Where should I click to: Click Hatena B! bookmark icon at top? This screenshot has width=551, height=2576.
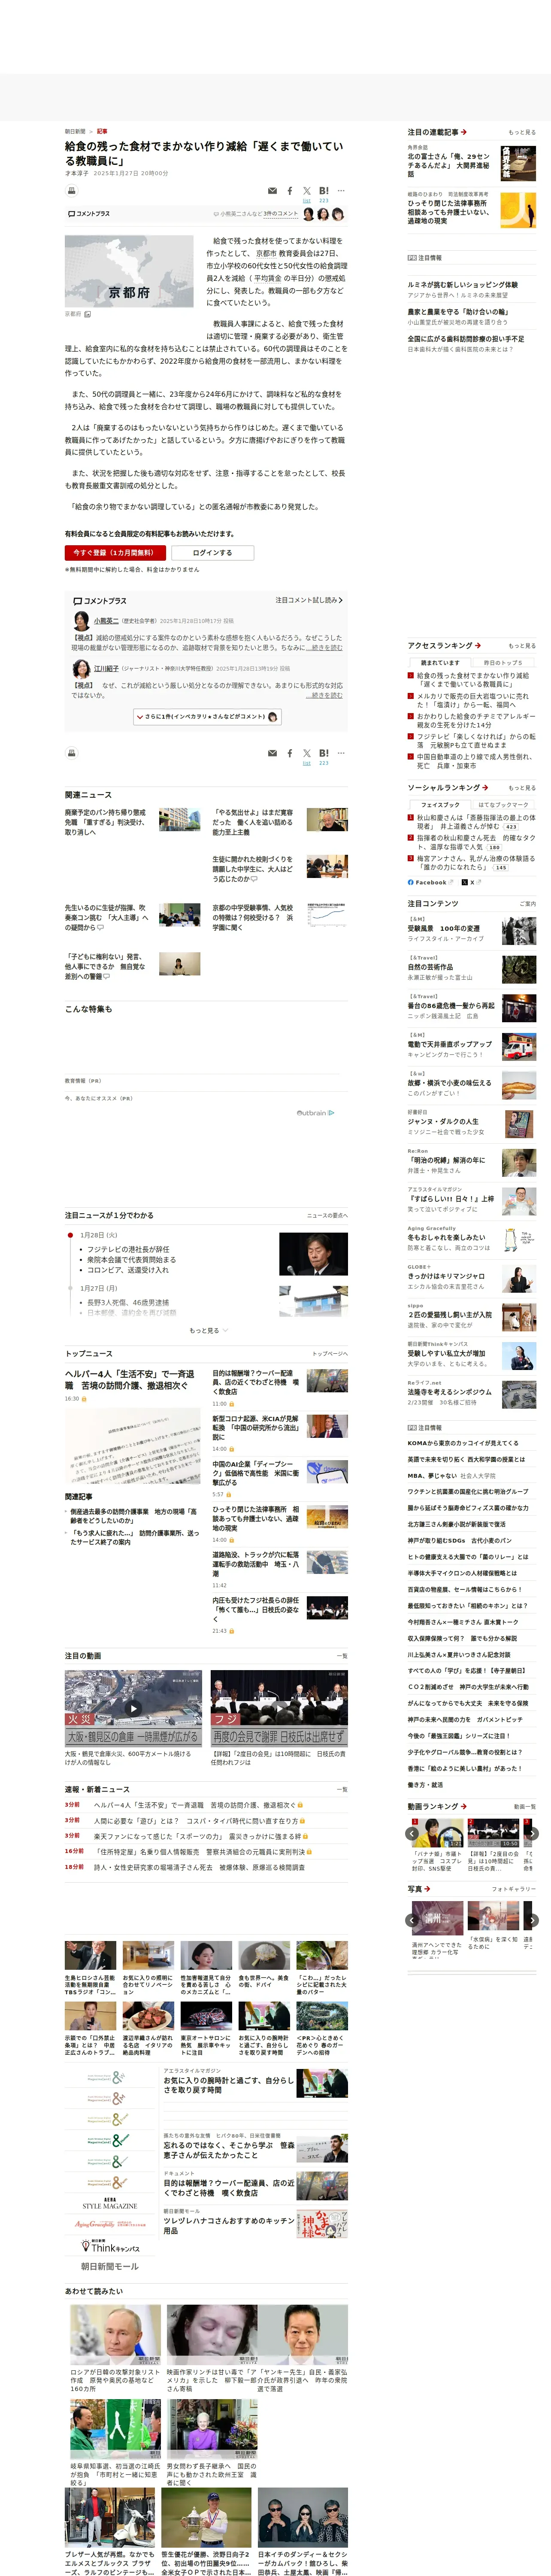click(324, 191)
